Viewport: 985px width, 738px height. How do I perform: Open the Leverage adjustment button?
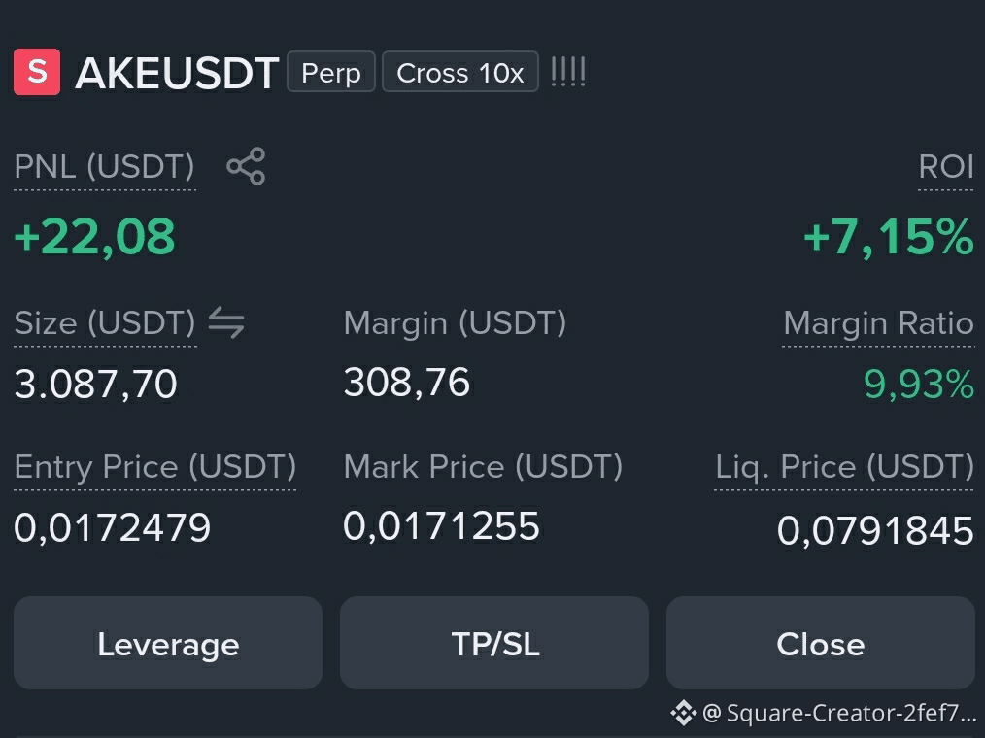coord(168,643)
